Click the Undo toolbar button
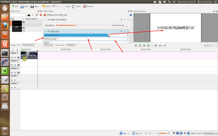The image size is (218, 136). click(x=46, y=6)
